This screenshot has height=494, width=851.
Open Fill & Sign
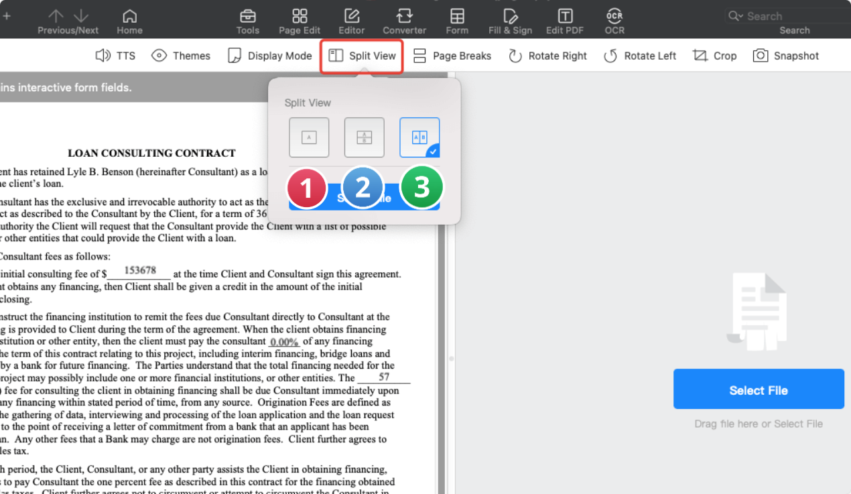pos(510,21)
